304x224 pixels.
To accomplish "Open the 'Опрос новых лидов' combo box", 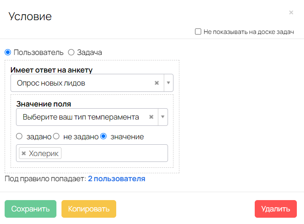I will pyautogui.click(x=92, y=83).
